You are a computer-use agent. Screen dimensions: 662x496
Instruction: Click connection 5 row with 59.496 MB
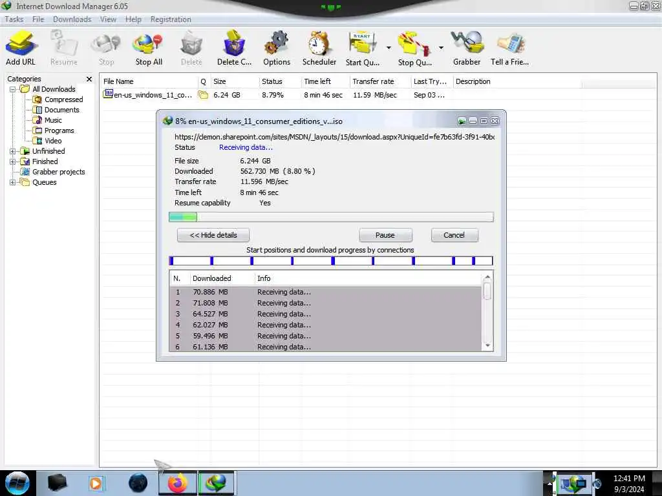coord(326,336)
